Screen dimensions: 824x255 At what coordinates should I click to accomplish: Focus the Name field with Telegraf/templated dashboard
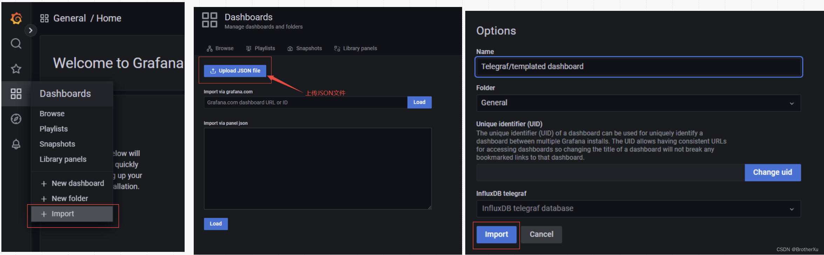click(639, 67)
